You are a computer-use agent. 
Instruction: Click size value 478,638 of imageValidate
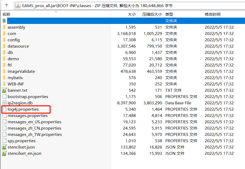[128, 71]
